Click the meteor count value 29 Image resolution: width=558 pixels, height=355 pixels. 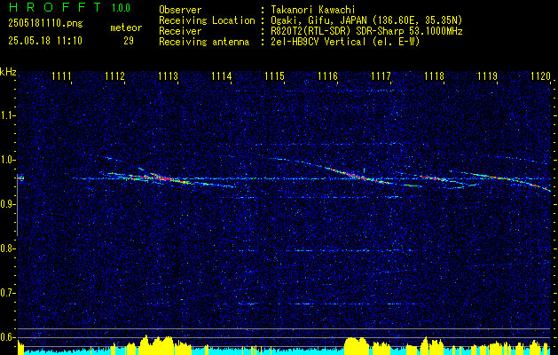pyautogui.click(x=129, y=41)
